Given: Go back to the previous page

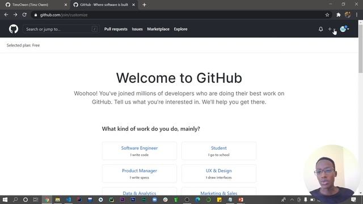Looking at the screenshot, I should [x=6, y=15].
